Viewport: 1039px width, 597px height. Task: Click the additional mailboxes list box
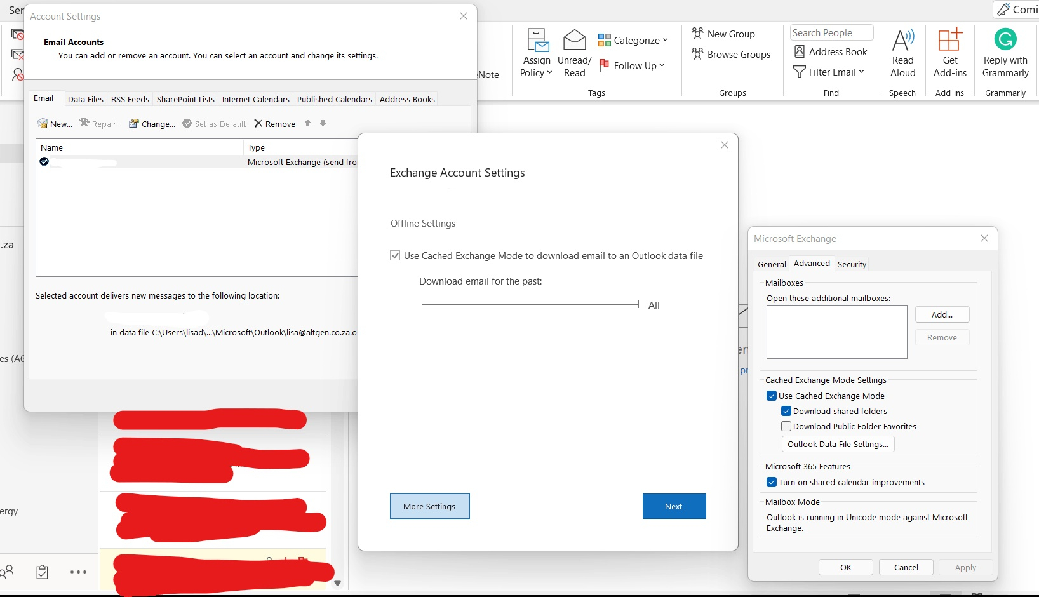click(837, 332)
